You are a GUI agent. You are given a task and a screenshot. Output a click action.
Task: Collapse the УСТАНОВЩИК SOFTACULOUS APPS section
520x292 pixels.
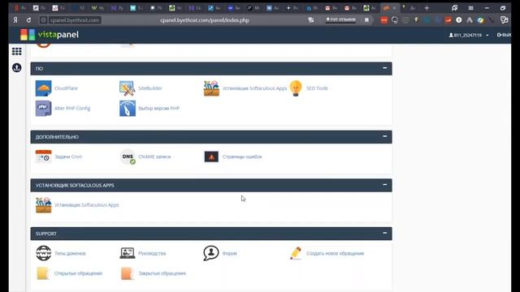(x=384, y=184)
